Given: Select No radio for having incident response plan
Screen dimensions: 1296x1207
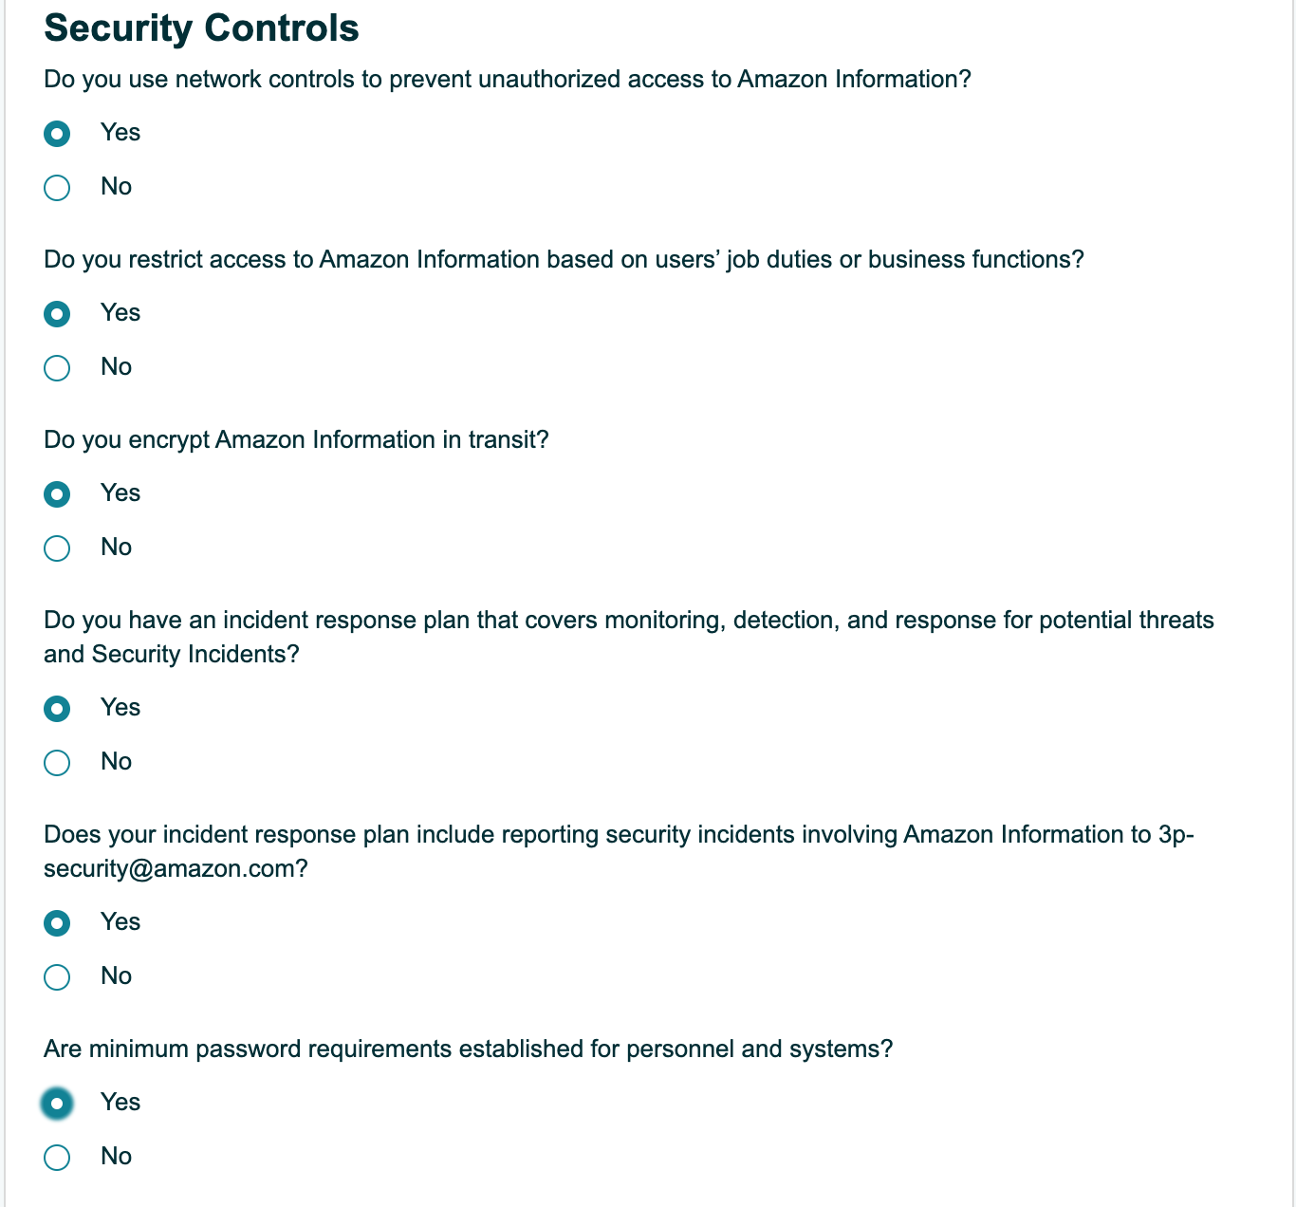Looking at the screenshot, I should 57,763.
